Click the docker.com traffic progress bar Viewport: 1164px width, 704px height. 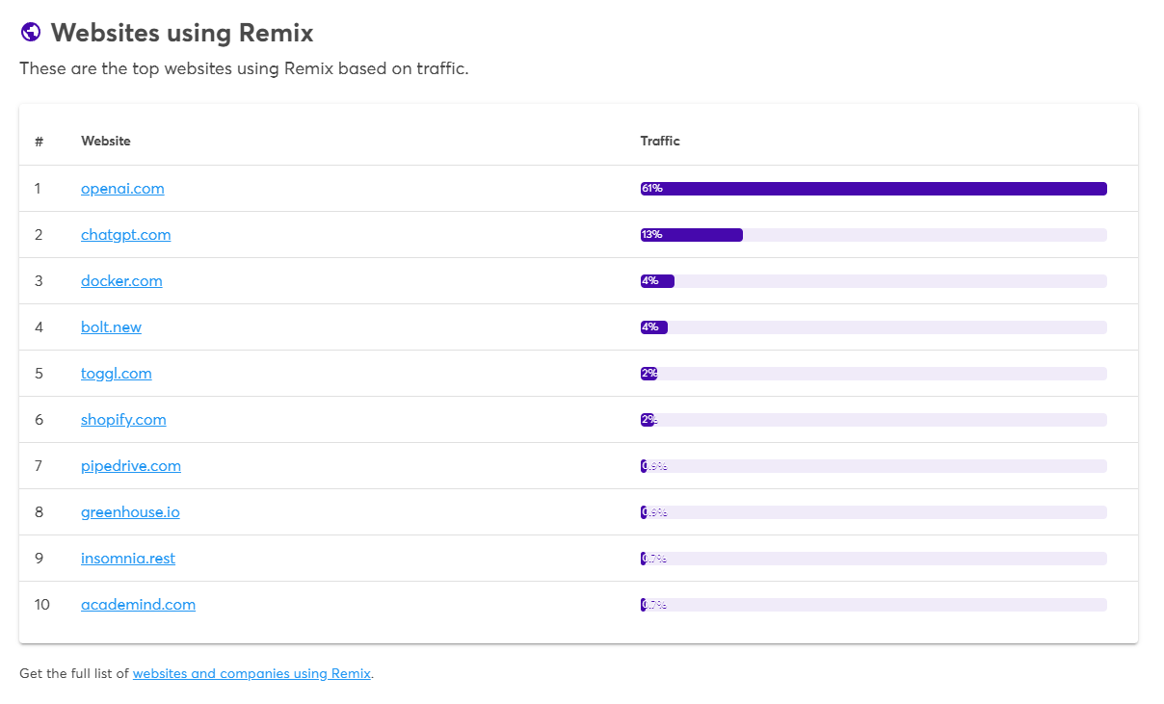click(x=873, y=281)
